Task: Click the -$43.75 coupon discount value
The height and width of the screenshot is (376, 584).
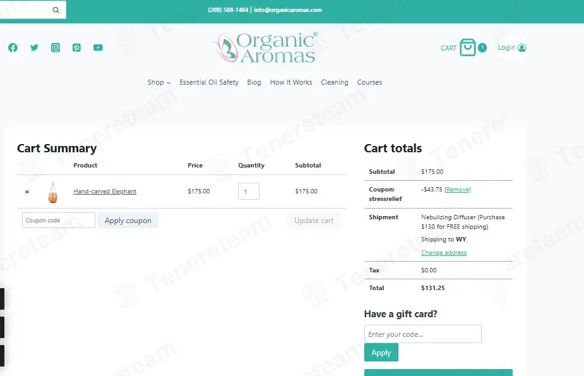Action: click(432, 190)
